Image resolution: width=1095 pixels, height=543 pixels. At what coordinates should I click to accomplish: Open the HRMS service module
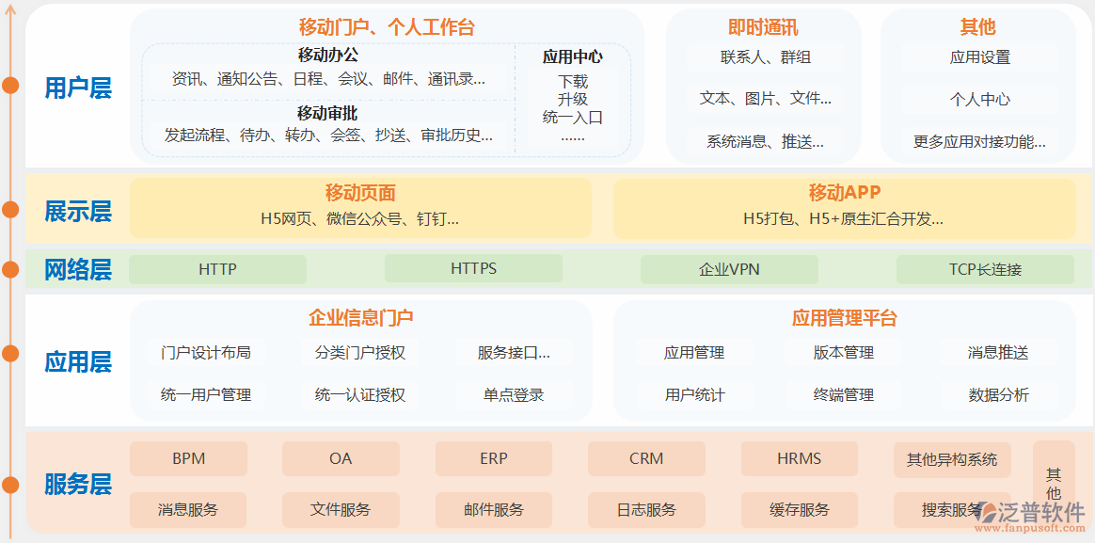click(x=798, y=458)
